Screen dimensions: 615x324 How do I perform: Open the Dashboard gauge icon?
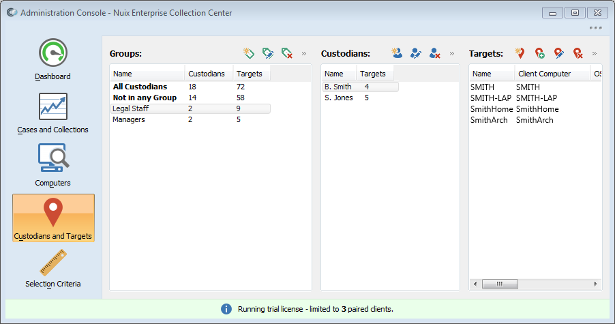53,53
